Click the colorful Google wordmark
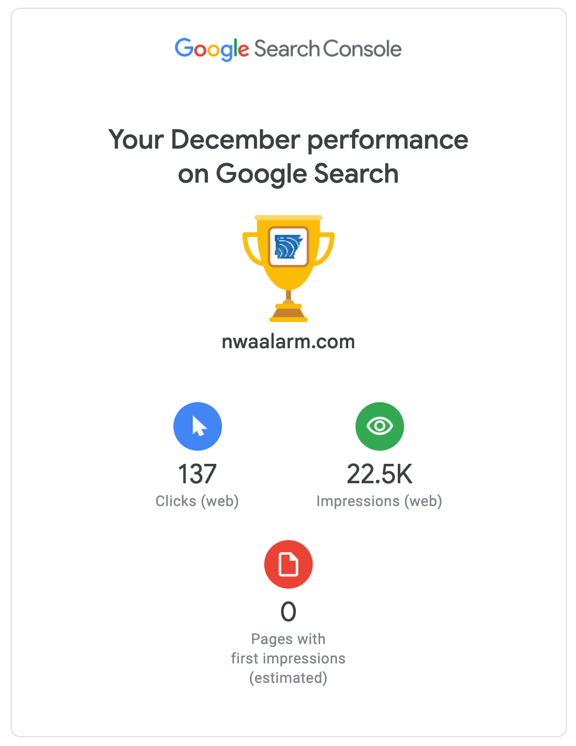The height and width of the screenshot is (746, 576). (x=212, y=49)
